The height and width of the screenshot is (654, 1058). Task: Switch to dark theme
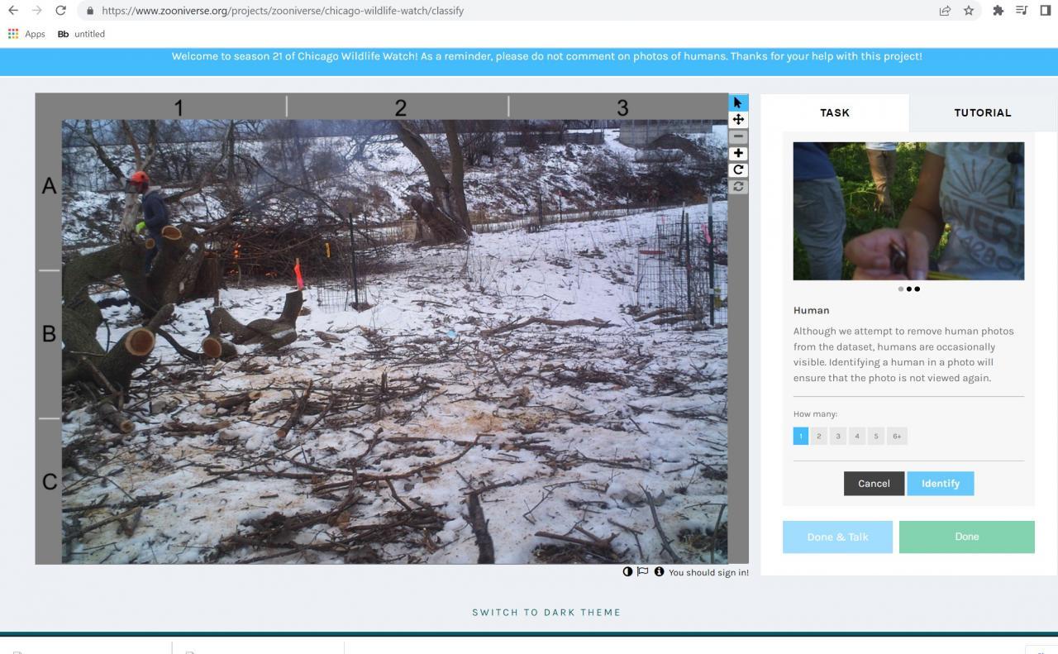[546, 613]
